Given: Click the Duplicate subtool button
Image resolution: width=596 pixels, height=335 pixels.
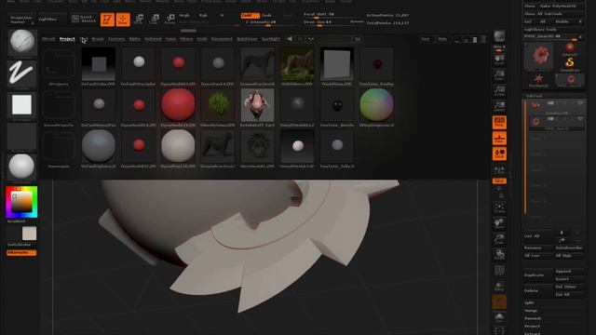Looking at the screenshot, I should (538, 275).
